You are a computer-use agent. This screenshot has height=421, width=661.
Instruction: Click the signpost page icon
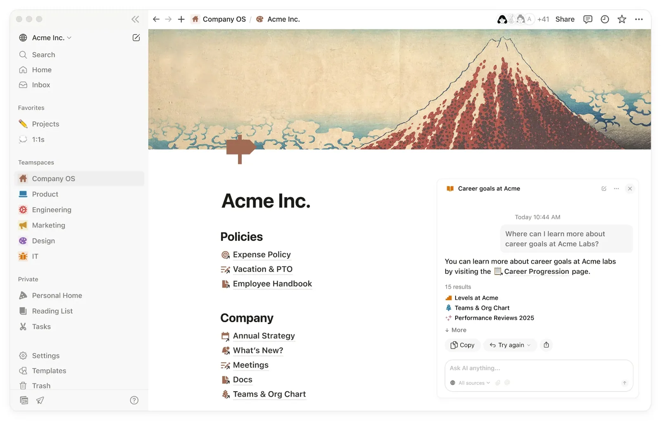(240, 149)
